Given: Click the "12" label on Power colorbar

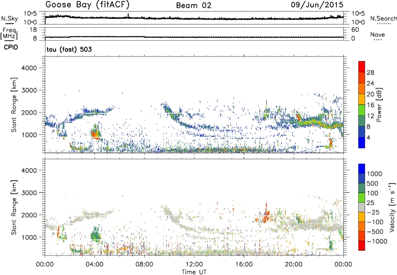Looking at the screenshot, I should (x=370, y=116).
